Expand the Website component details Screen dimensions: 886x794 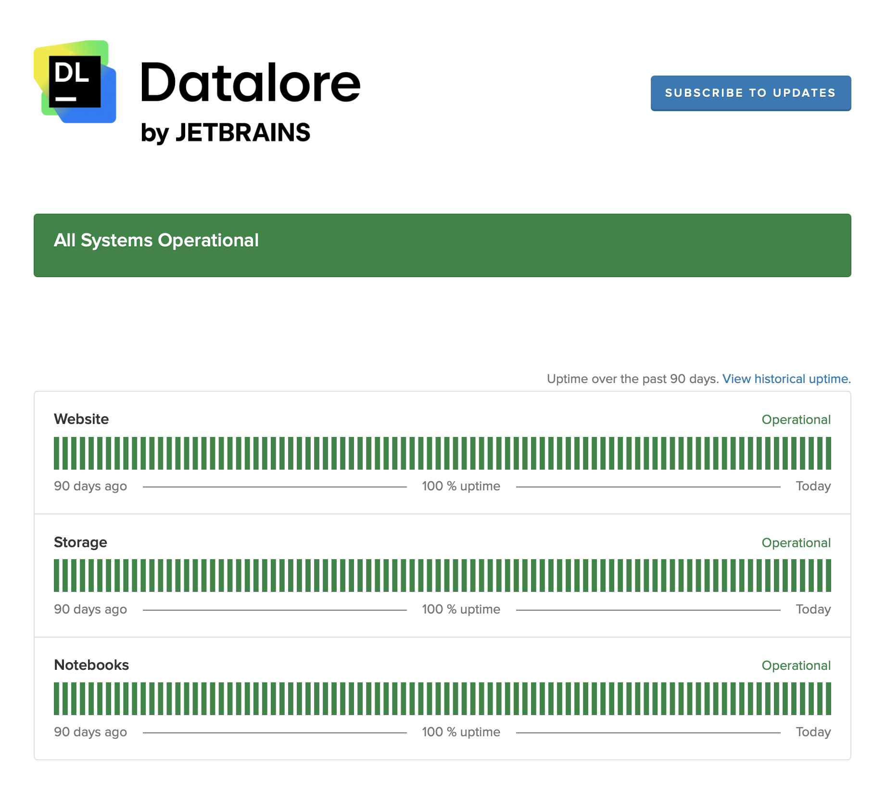81,419
